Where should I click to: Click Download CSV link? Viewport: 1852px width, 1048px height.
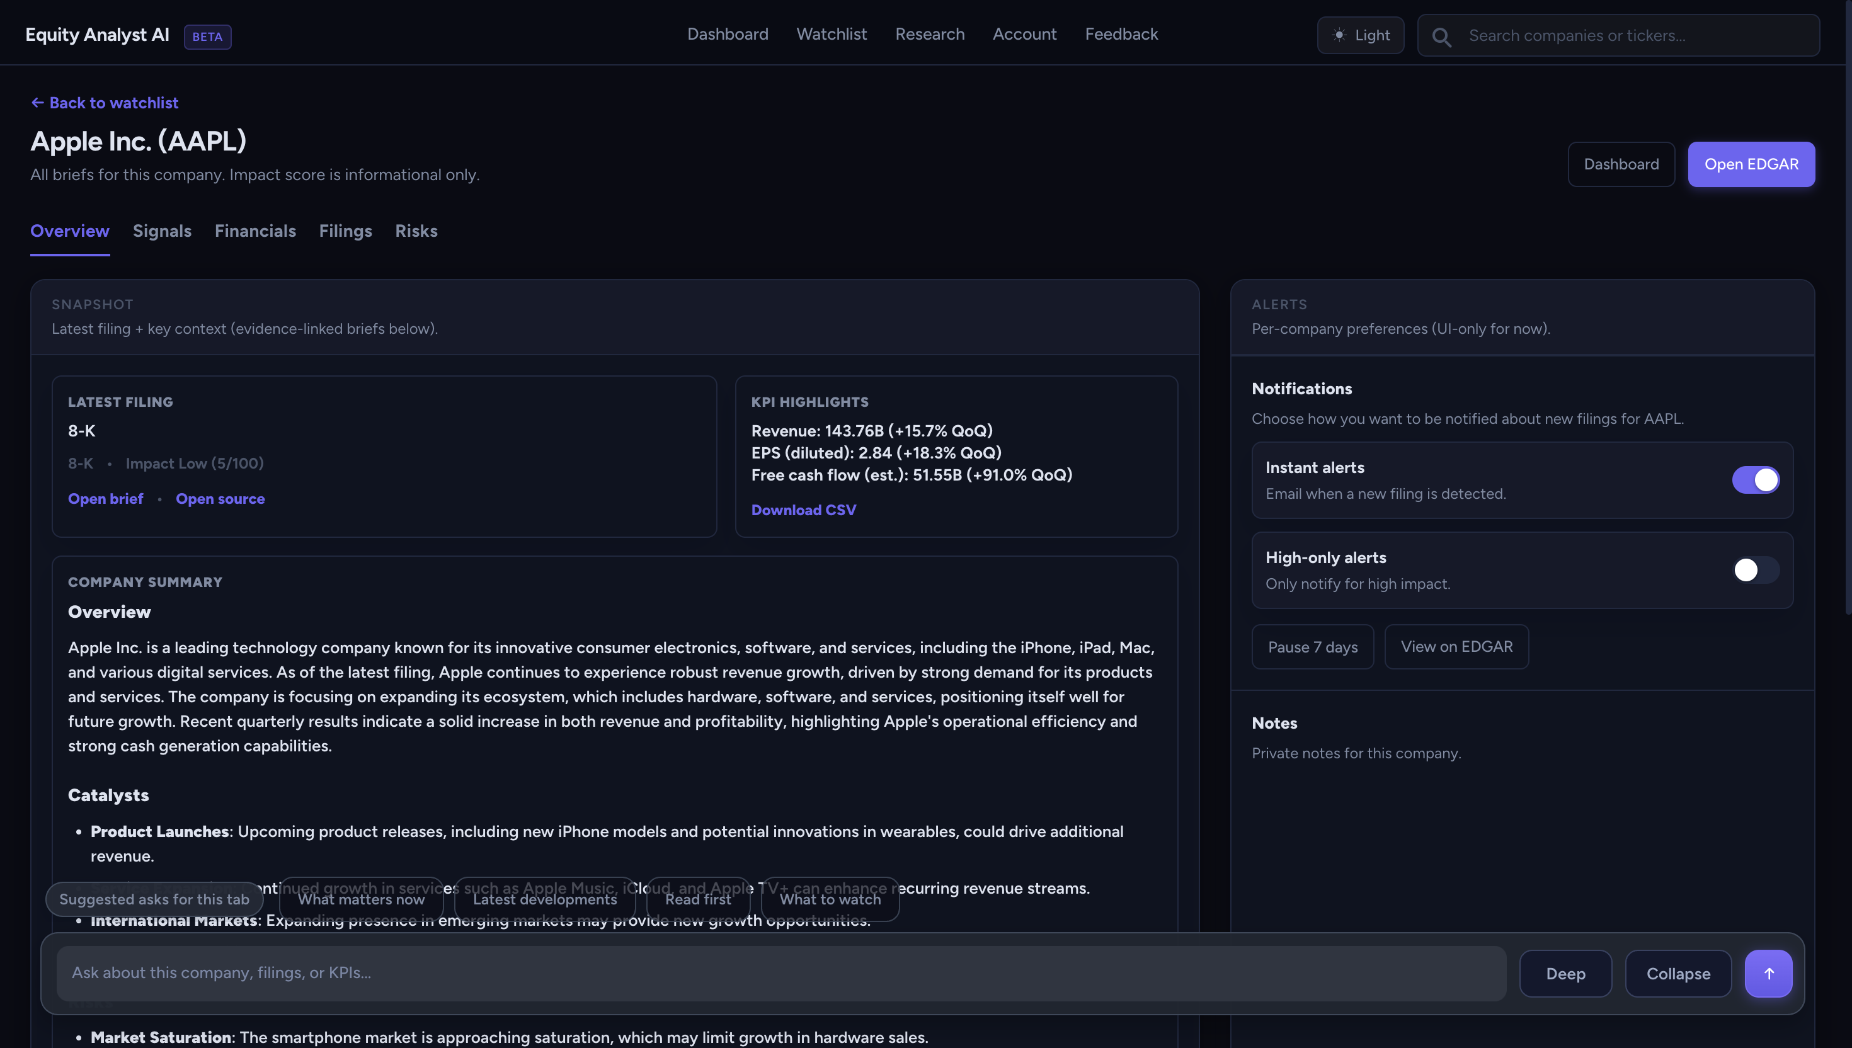pos(803,510)
